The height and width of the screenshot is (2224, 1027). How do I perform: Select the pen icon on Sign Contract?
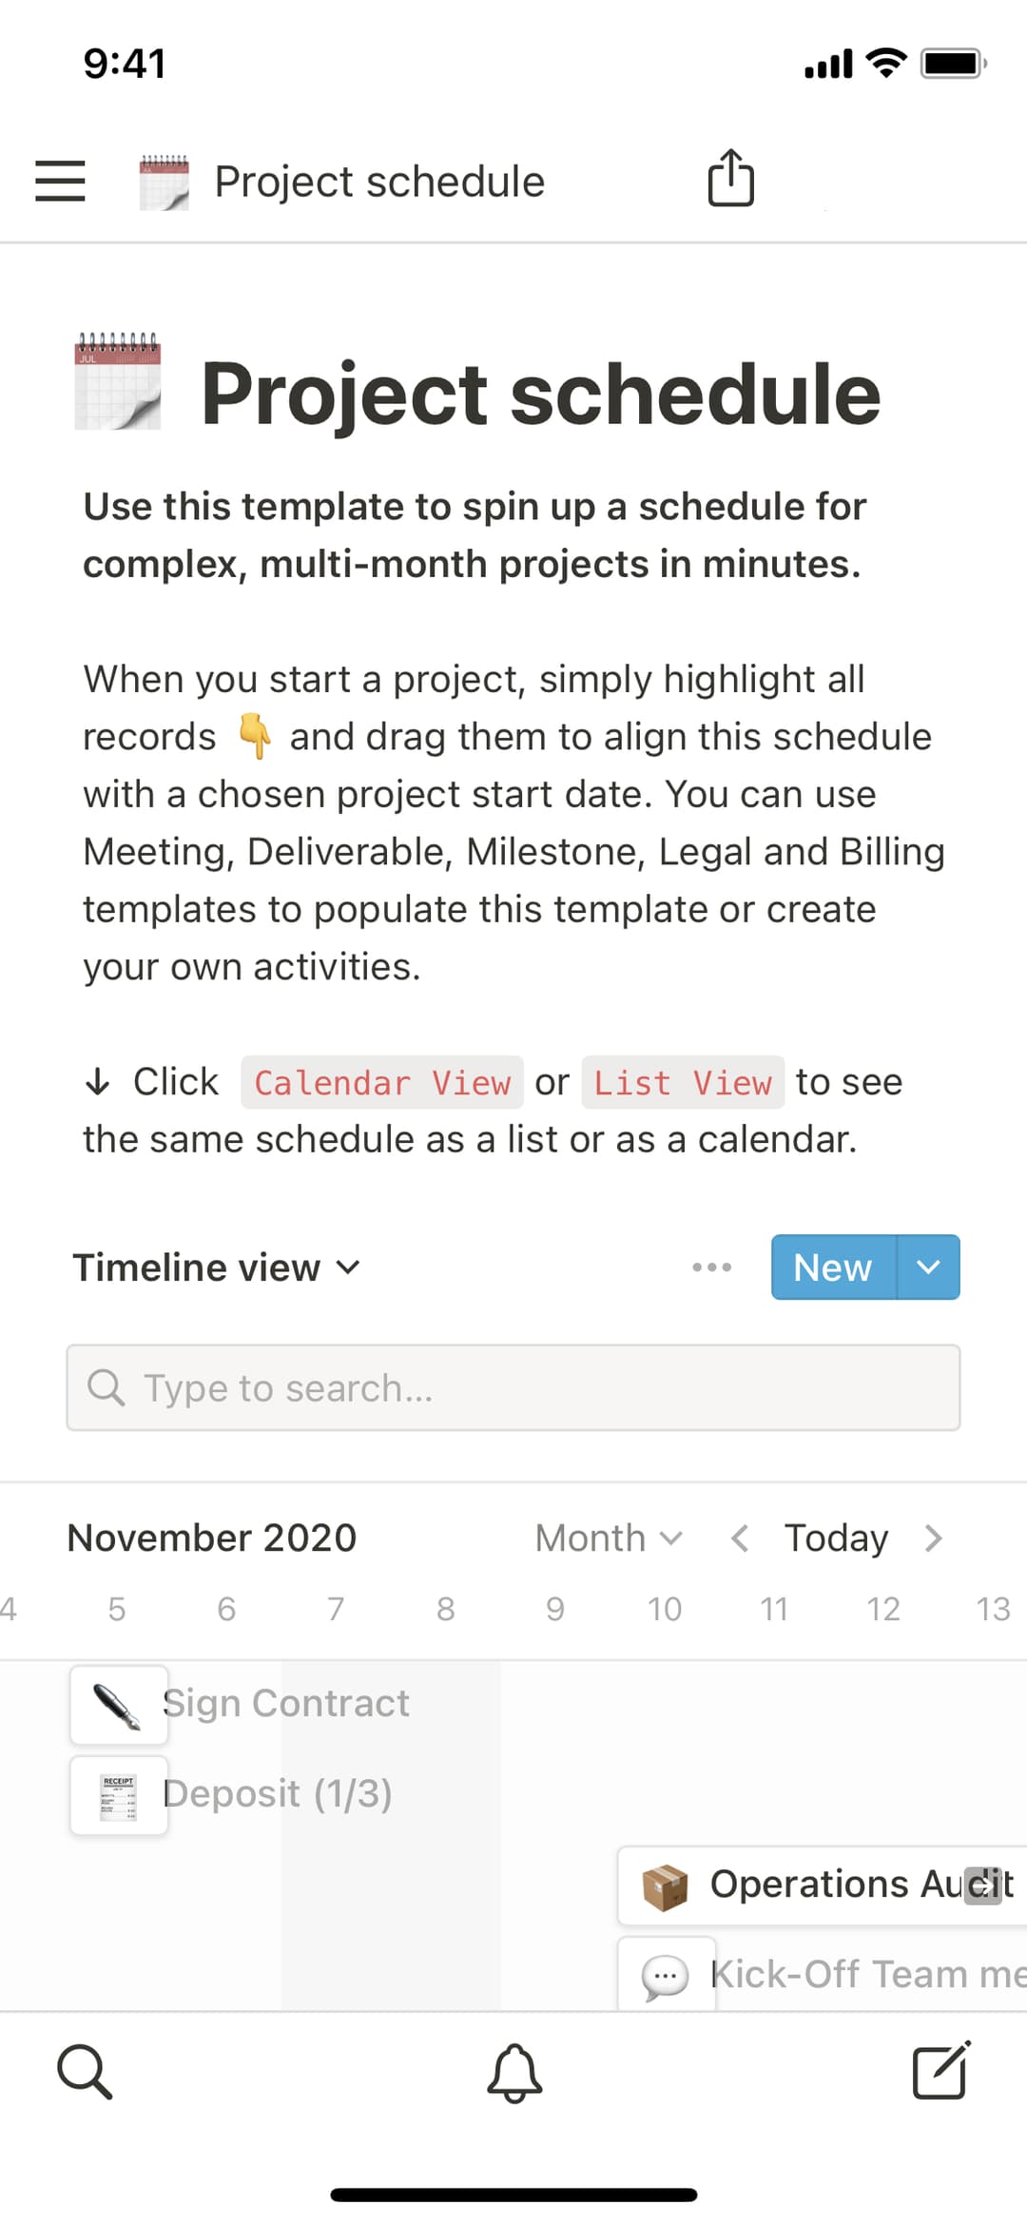(118, 1704)
